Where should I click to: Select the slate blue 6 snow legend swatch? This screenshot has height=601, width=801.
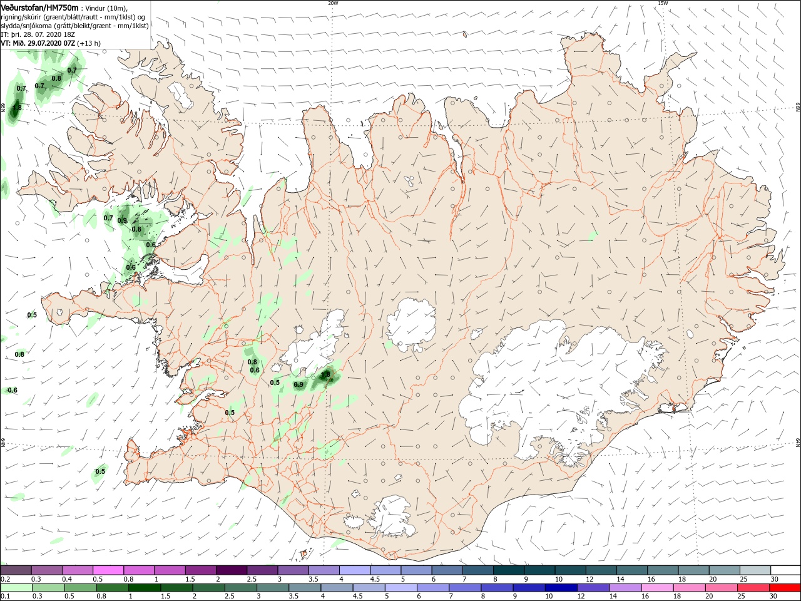[x=447, y=570]
